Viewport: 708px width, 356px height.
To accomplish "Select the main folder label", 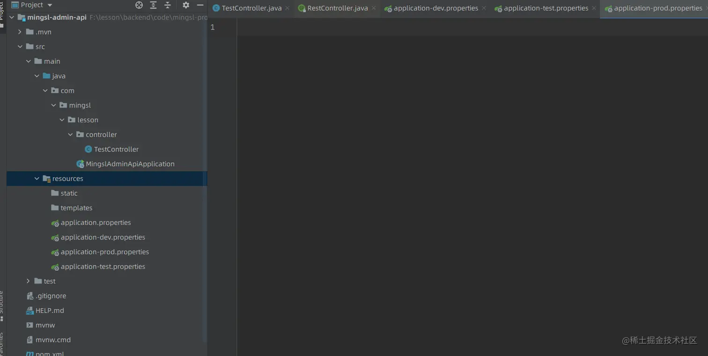I will (52, 61).
